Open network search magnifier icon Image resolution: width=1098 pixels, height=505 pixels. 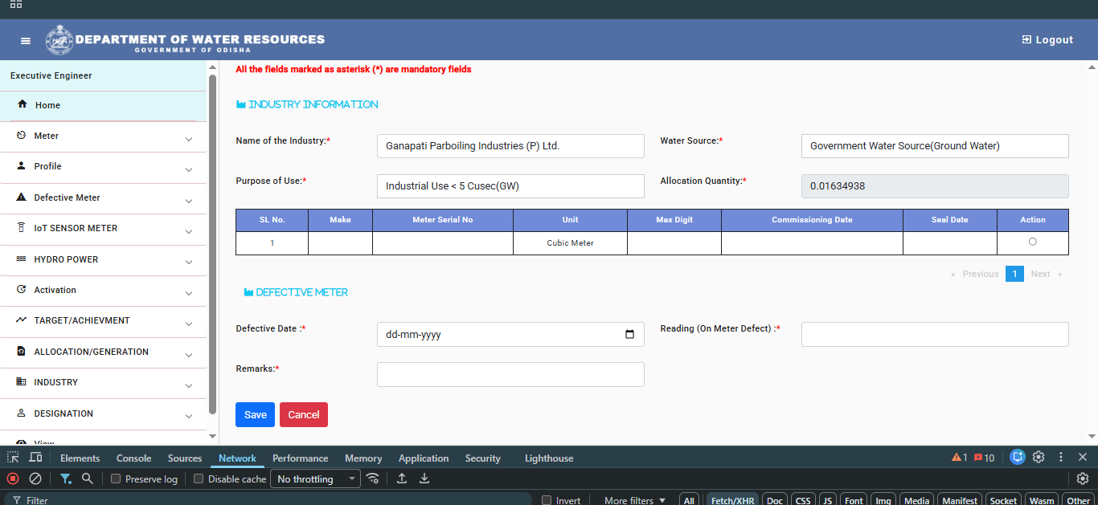(87, 479)
